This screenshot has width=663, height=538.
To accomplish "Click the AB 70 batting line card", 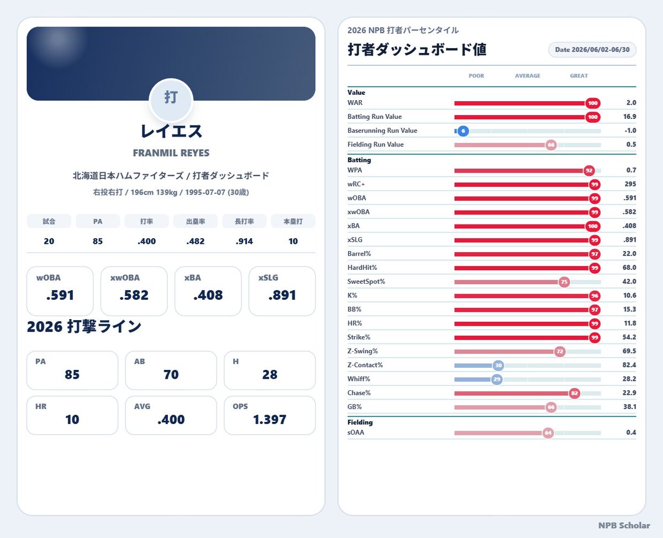I will pyautogui.click(x=171, y=370).
